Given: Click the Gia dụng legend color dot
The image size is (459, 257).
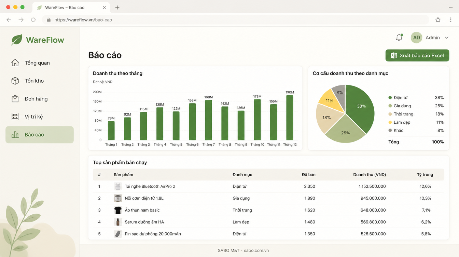Looking at the screenshot, I should coord(390,106).
